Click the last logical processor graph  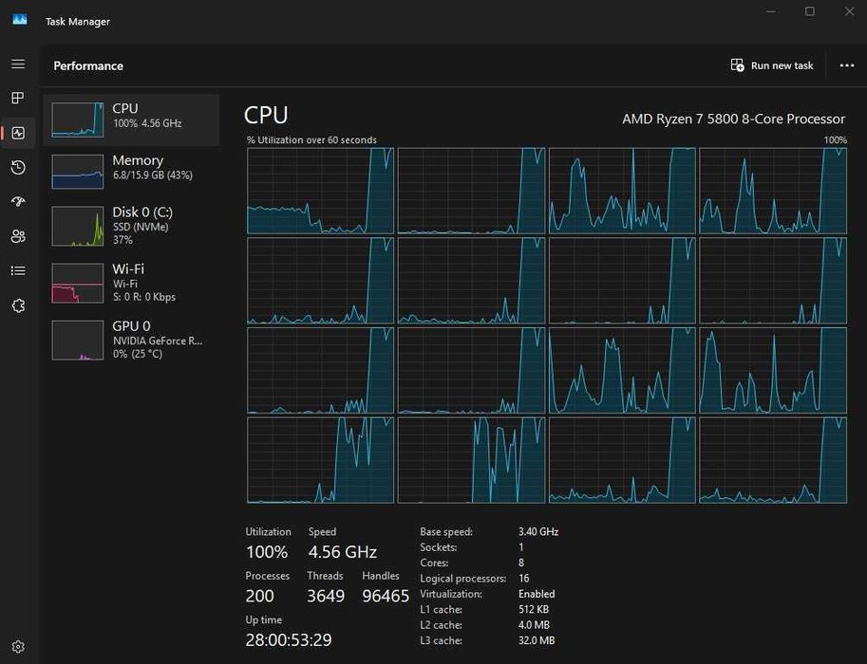(772, 460)
